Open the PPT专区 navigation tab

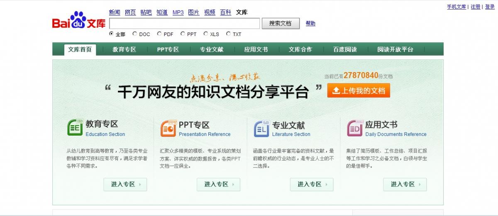coord(168,49)
